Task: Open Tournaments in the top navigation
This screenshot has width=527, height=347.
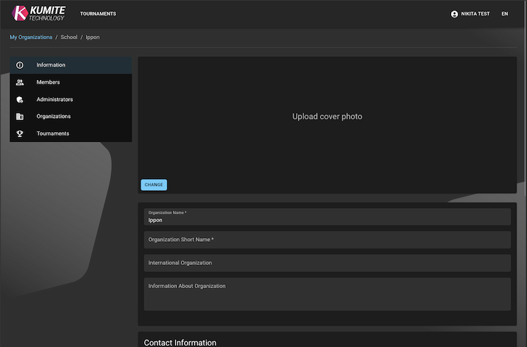Action: [98, 14]
